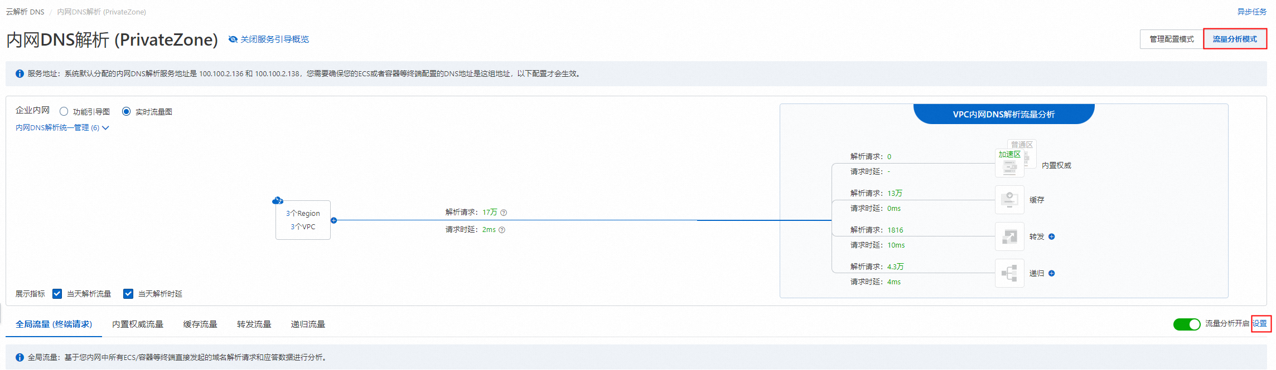Click the 设置 link beside the traffic toggle
This screenshot has width=1276, height=370.
coord(1260,323)
